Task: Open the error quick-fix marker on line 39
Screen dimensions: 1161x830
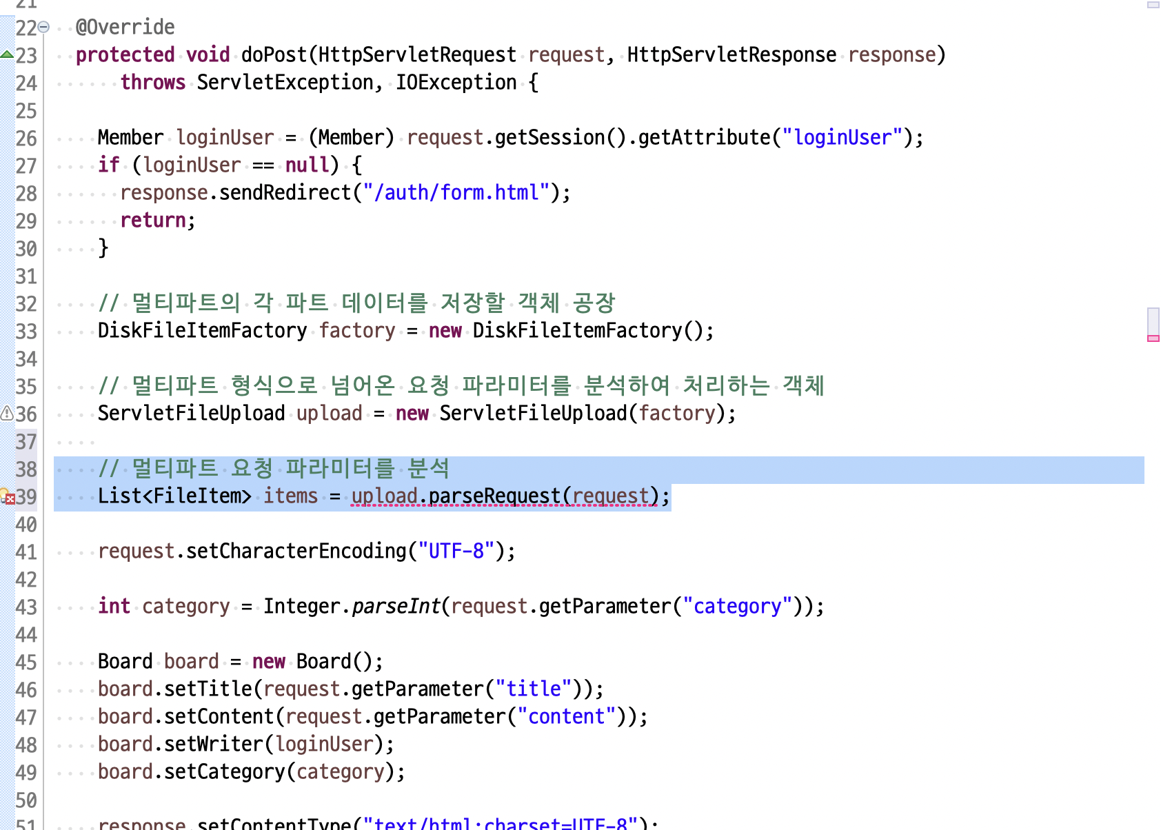Action: (x=7, y=496)
